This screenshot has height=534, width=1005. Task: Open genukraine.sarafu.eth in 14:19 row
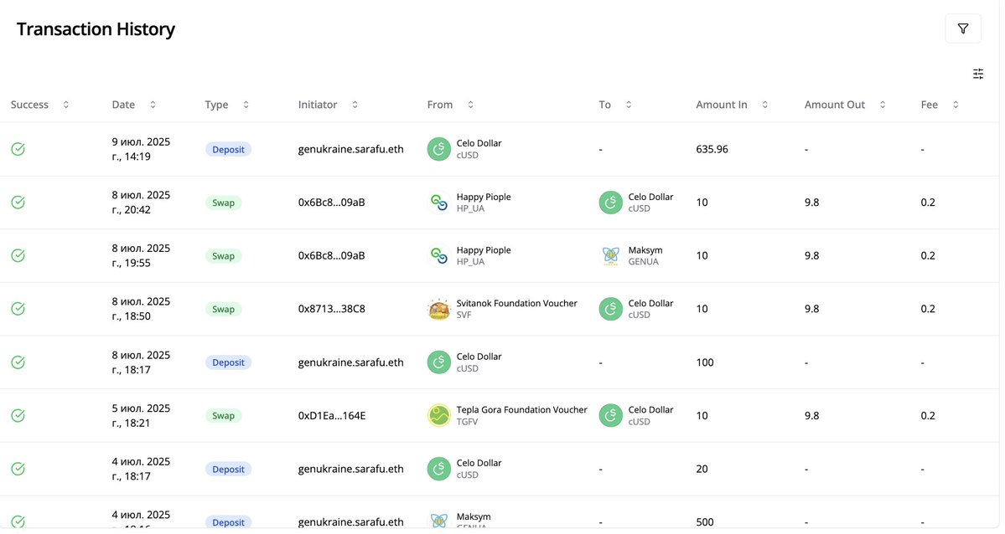click(x=350, y=149)
